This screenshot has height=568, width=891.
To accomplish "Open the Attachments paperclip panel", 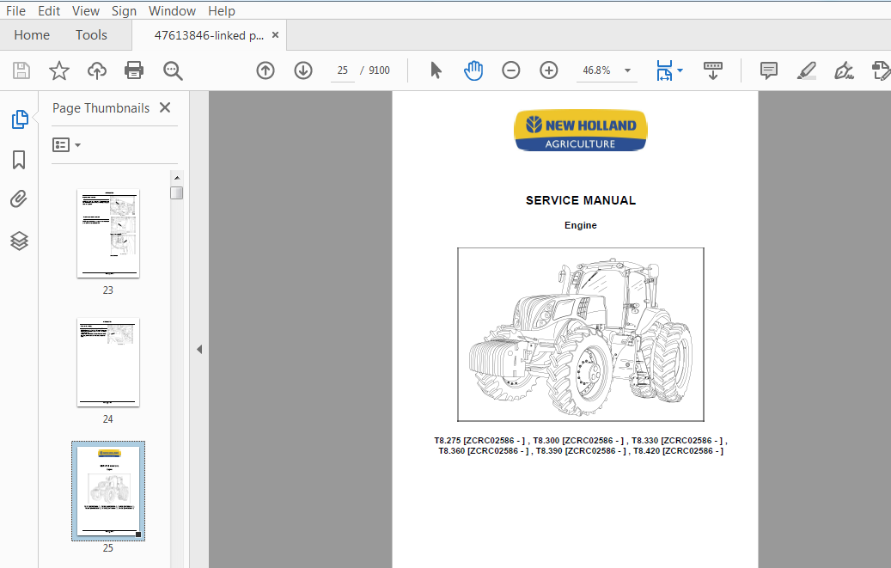I will (19, 199).
